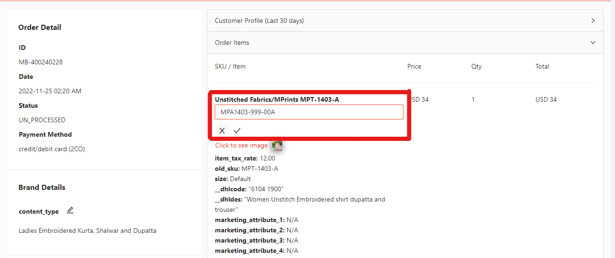
Task: Click the order date 2022-11-25 02:20 AM
Action: tap(50, 91)
